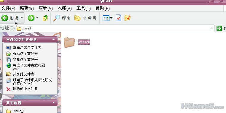Open the 查看(V) menu
Image resolution: width=226 pixels, height=113 pixels.
46,8
